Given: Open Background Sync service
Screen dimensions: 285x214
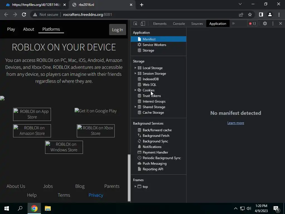Looking at the screenshot, I should click(155, 141).
